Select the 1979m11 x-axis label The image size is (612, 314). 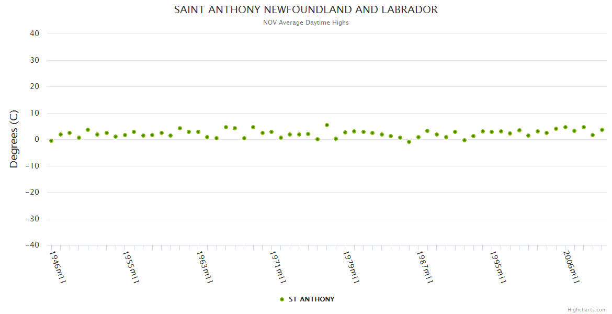coord(351,267)
